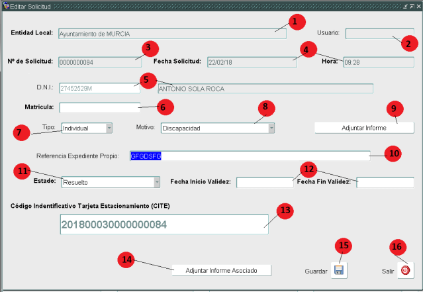Click the Editar Solicitud title bar icon
The image size is (423, 292).
pos(5,5)
